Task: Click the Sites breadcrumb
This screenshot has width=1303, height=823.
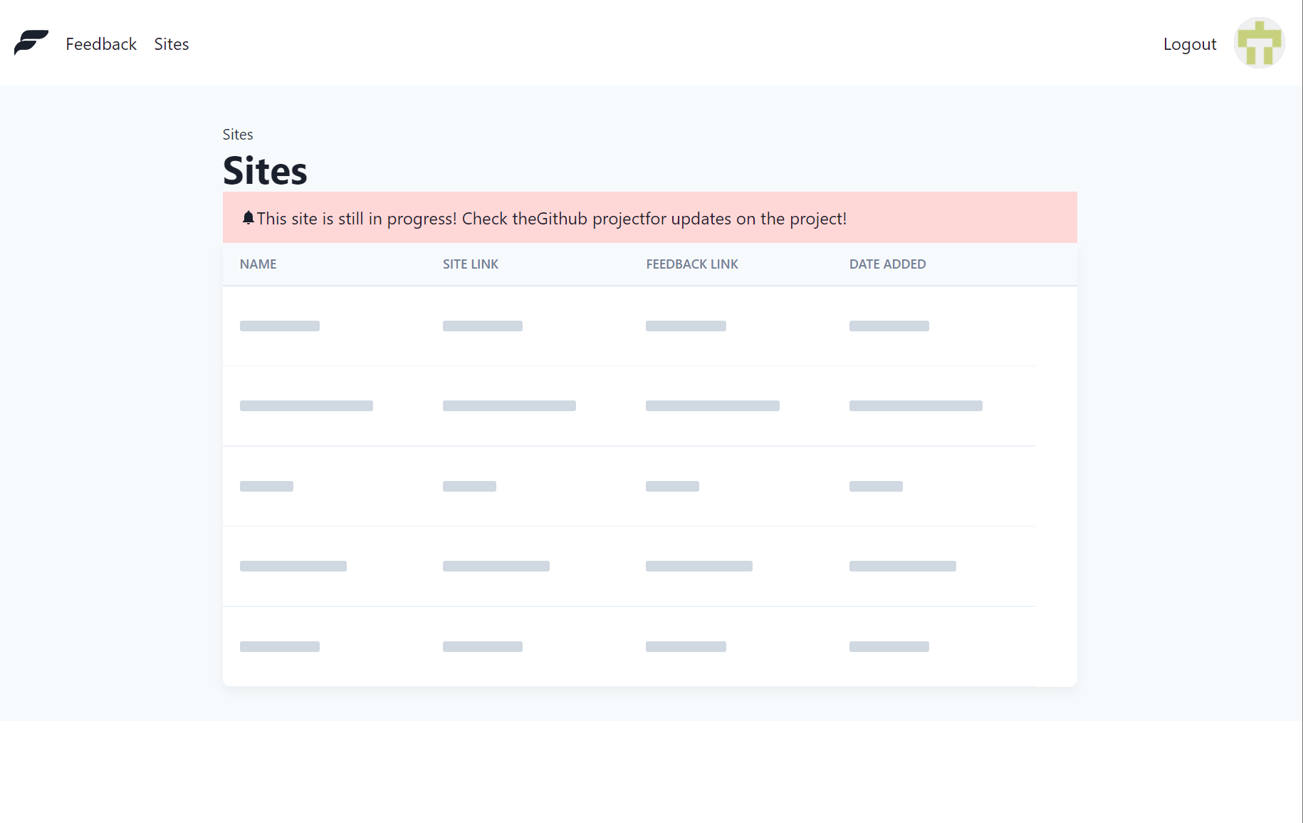Action: click(x=238, y=135)
